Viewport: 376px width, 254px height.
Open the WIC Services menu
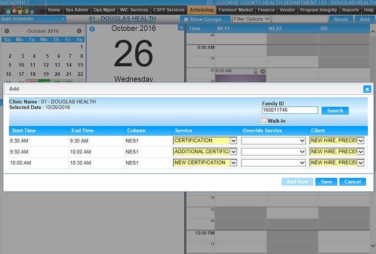tap(134, 10)
